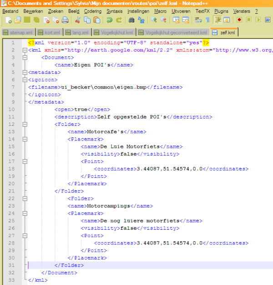Open the Beeld menu
Screen dimensions: 273x285
point(74,11)
